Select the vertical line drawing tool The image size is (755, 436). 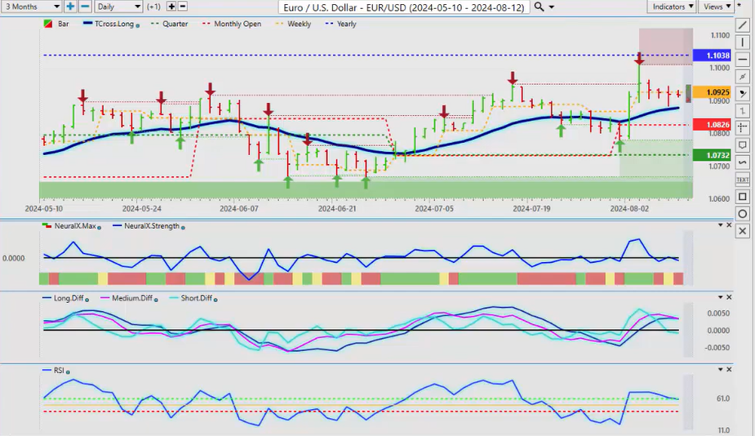742,42
